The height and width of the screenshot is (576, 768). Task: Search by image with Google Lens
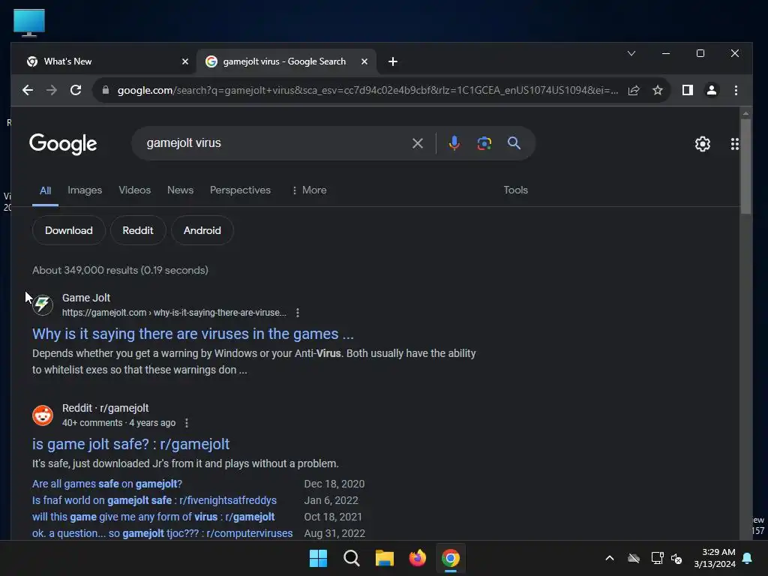click(484, 143)
